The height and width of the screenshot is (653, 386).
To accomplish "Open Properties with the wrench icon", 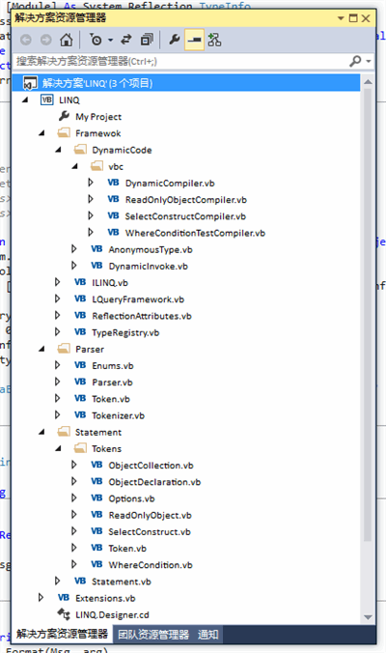I will (x=175, y=40).
